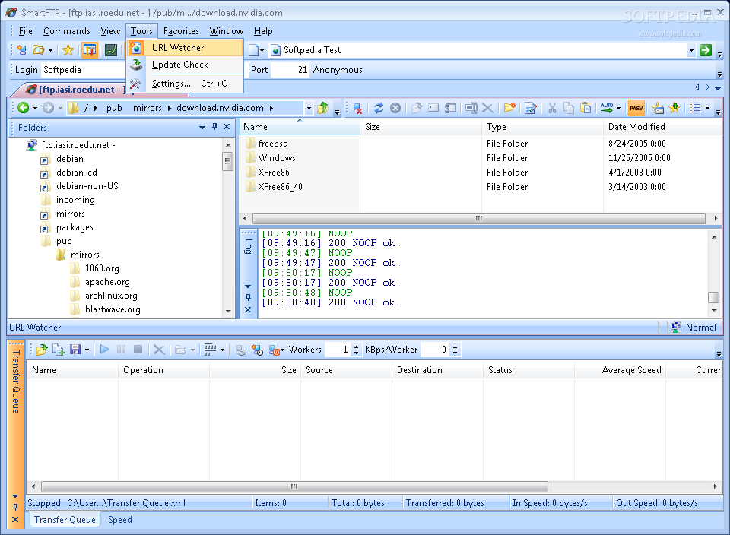Screen dimensions: 730x535
Task: Click the edit file icon
Action: point(530,108)
